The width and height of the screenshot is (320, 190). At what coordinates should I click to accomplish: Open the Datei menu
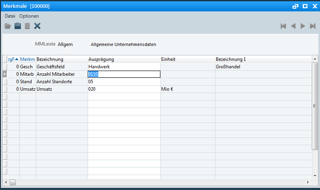[x=10, y=16]
